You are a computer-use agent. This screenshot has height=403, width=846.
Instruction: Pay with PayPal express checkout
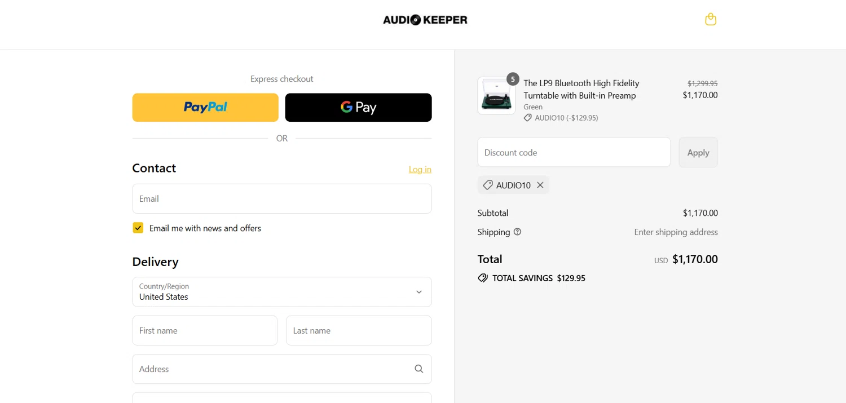(205, 107)
